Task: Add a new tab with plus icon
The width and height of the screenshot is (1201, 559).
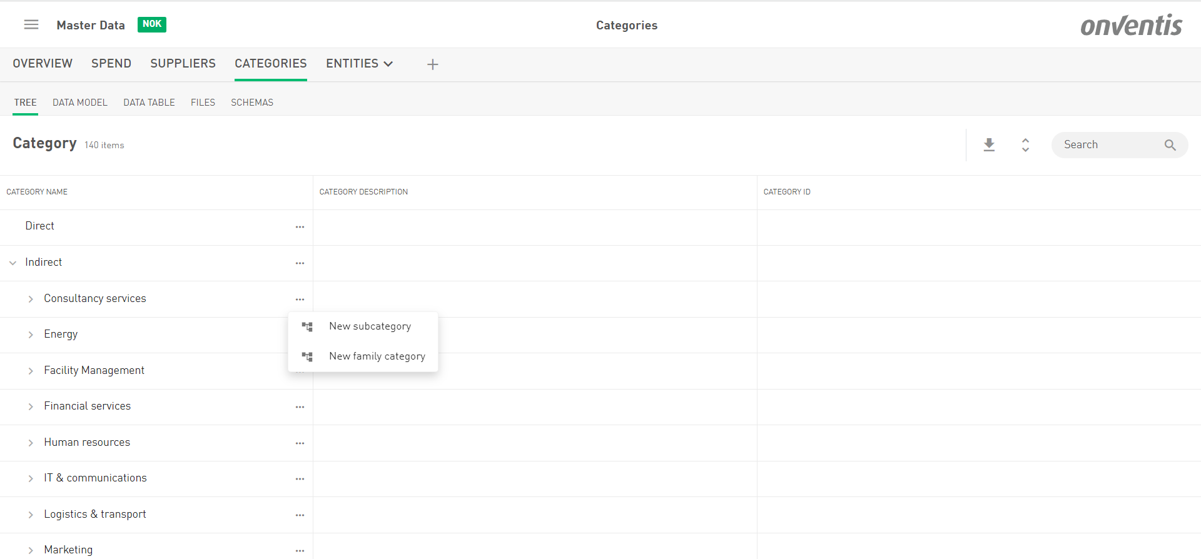Action: click(432, 64)
